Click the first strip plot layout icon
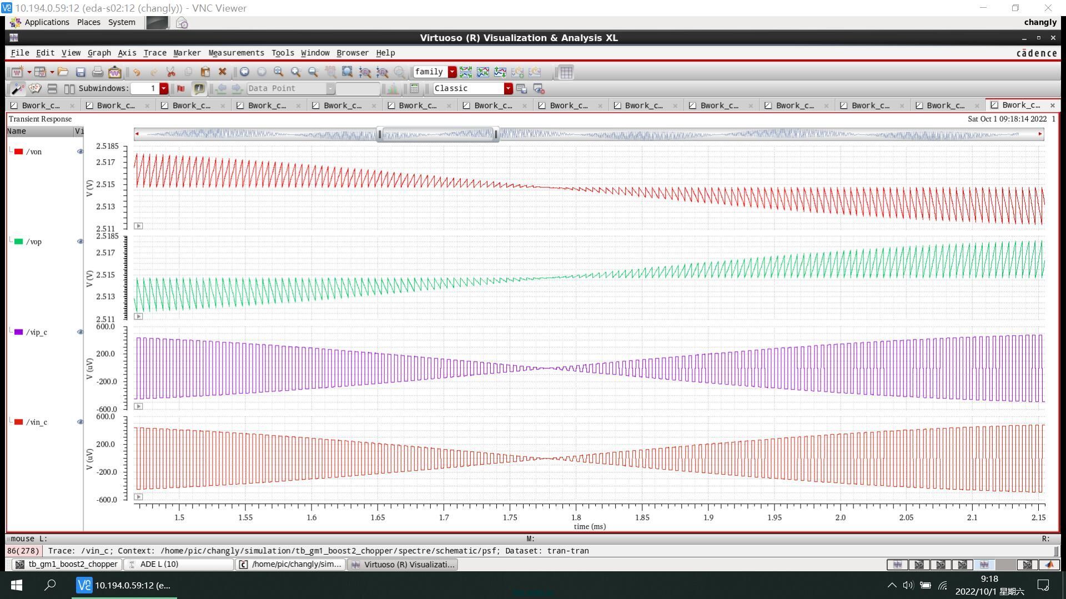Viewport: 1066px width, 599px height. coord(466,72)
